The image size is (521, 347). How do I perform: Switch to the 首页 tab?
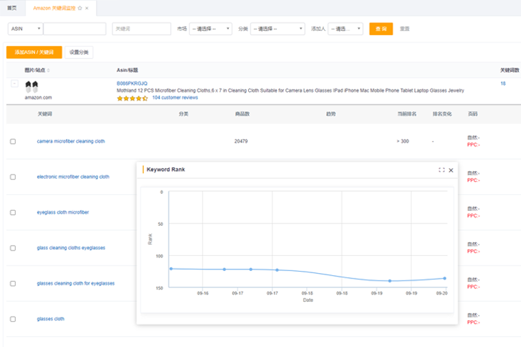pos(12,8)
